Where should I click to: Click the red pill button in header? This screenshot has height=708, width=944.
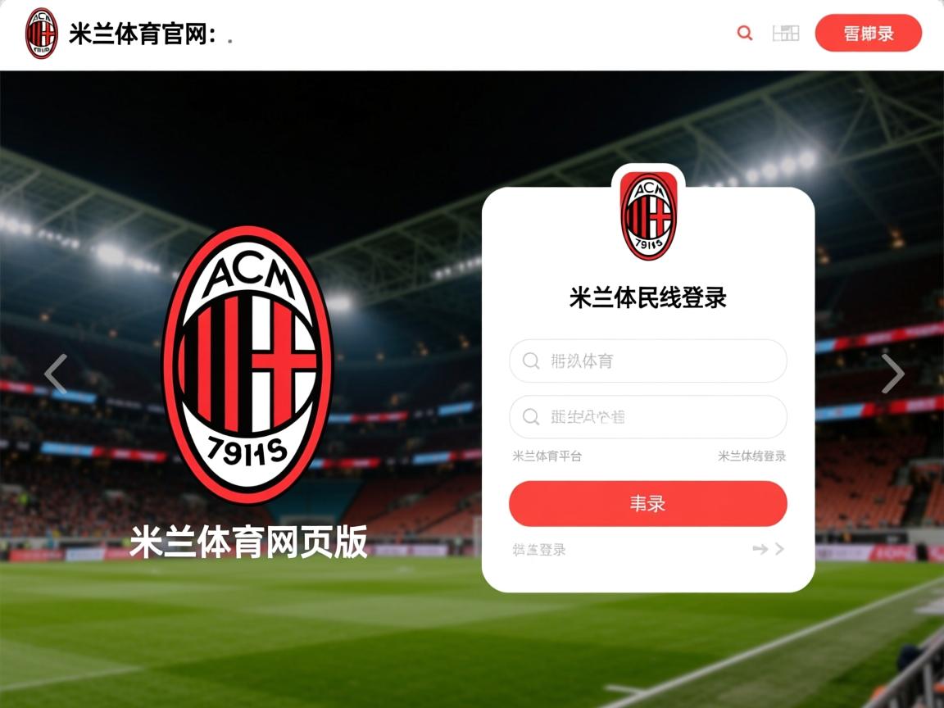pos(868,33)
